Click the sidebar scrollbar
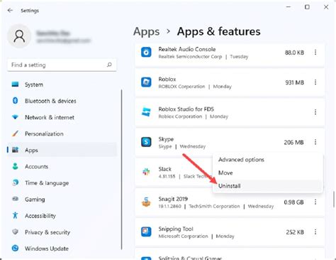336x260 pixels. [122, 169]
